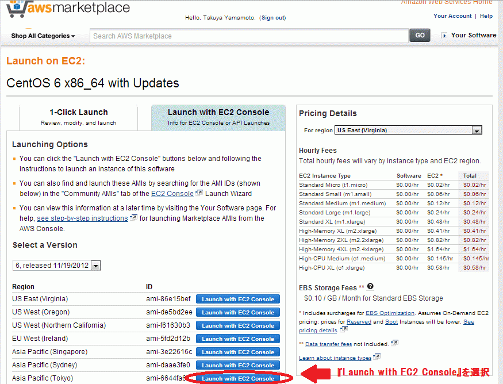503x384 pixels.
Task: Open the version selector '6, released 11/19/2012'
Action: [57, 266]
